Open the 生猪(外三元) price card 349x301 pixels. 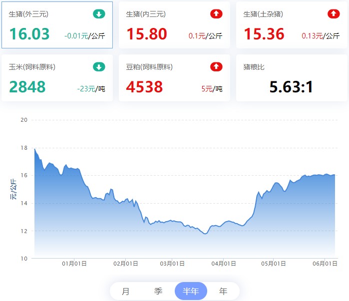(57, 25)
